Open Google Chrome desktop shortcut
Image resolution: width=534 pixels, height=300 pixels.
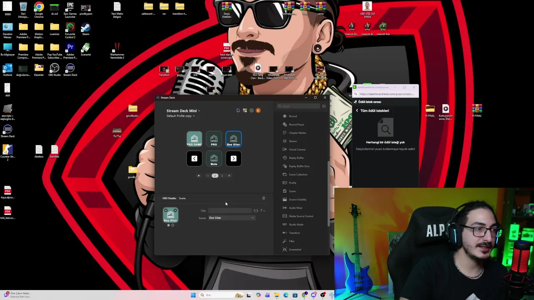click(39, 10)
